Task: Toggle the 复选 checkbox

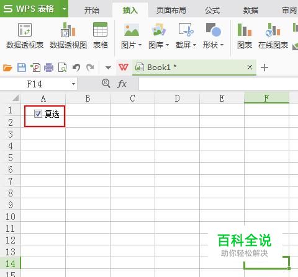Action: pos(38,114)
